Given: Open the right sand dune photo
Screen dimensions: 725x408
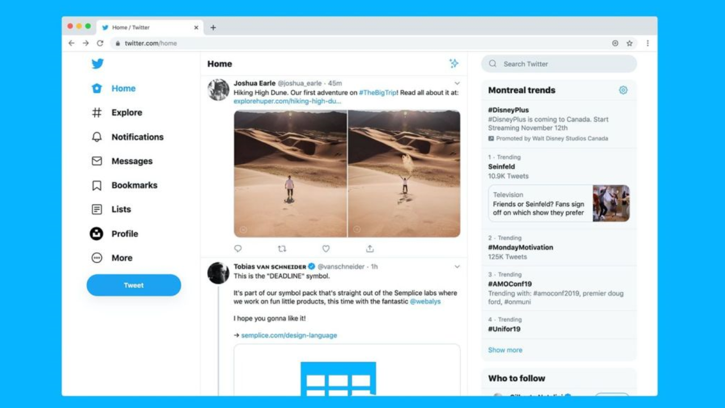Looking at the screenshot, I should pos(404,173).
